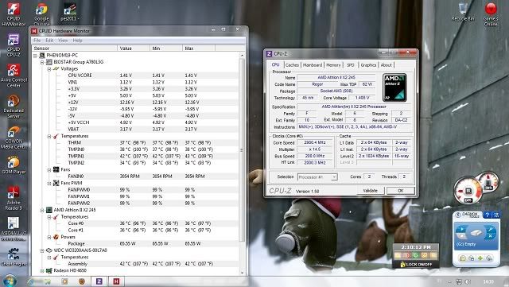Switch to the Mainboard tab in CPU-Z
This screenshot has width=509, height=287.
(313, 65)
